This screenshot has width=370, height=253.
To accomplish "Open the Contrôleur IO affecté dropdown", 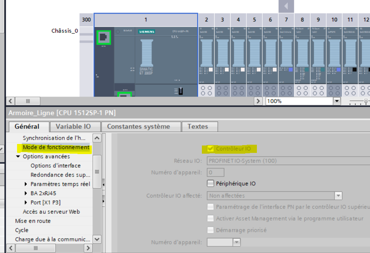I will (338, 196).
